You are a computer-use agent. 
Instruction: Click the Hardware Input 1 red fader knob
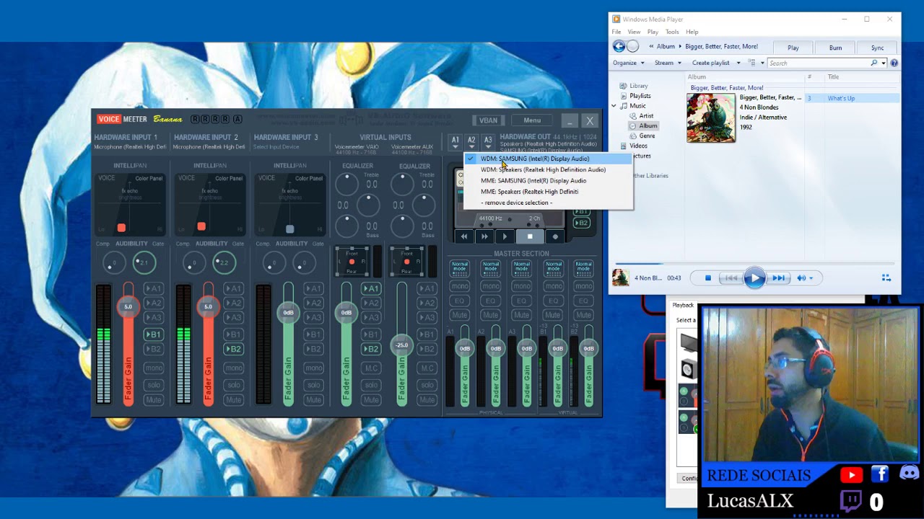click(x=128, y=307)
